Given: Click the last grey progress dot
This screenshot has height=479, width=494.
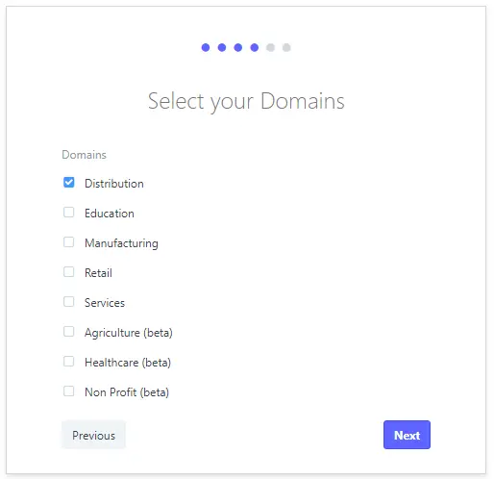Looking at the screenshot, I should 286,47.
